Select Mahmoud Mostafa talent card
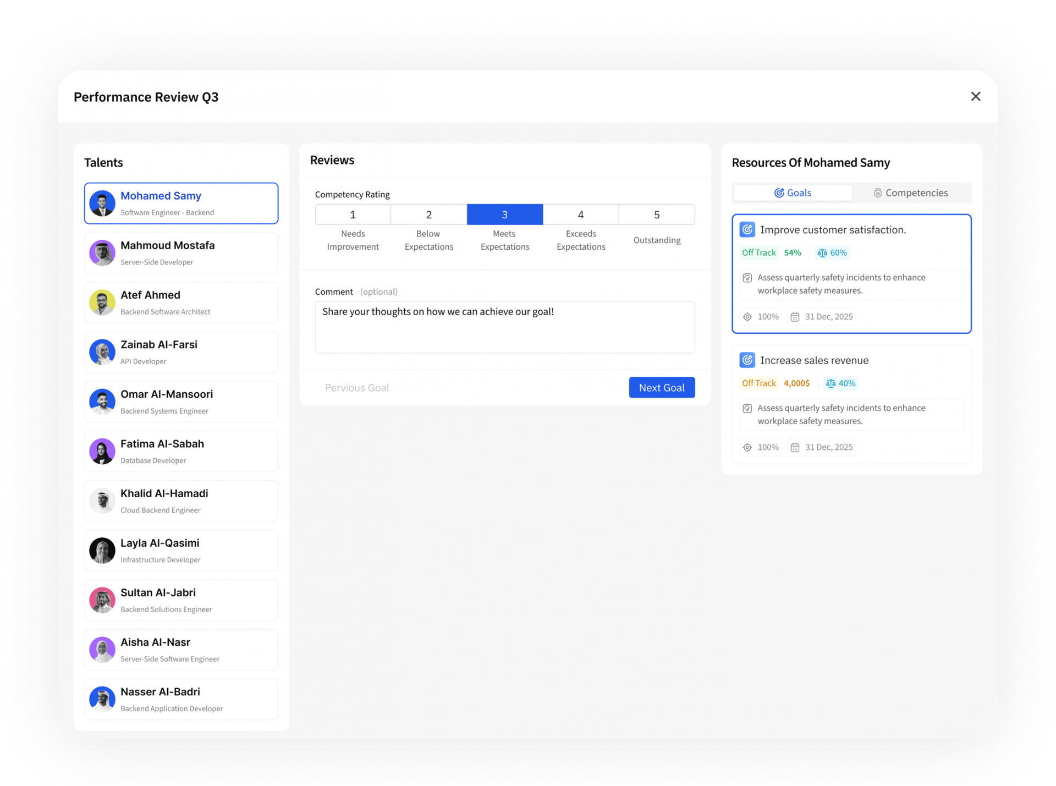1056x786 pixels. coord(181,252)
